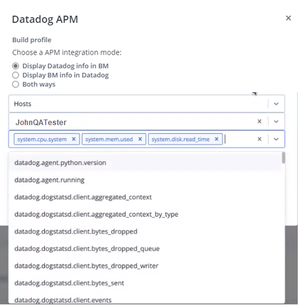Select datadog.dogstatsd.client.bytes_dropped_writer option
The height and width of the screenshot is (305, 299).
(145, 266)
